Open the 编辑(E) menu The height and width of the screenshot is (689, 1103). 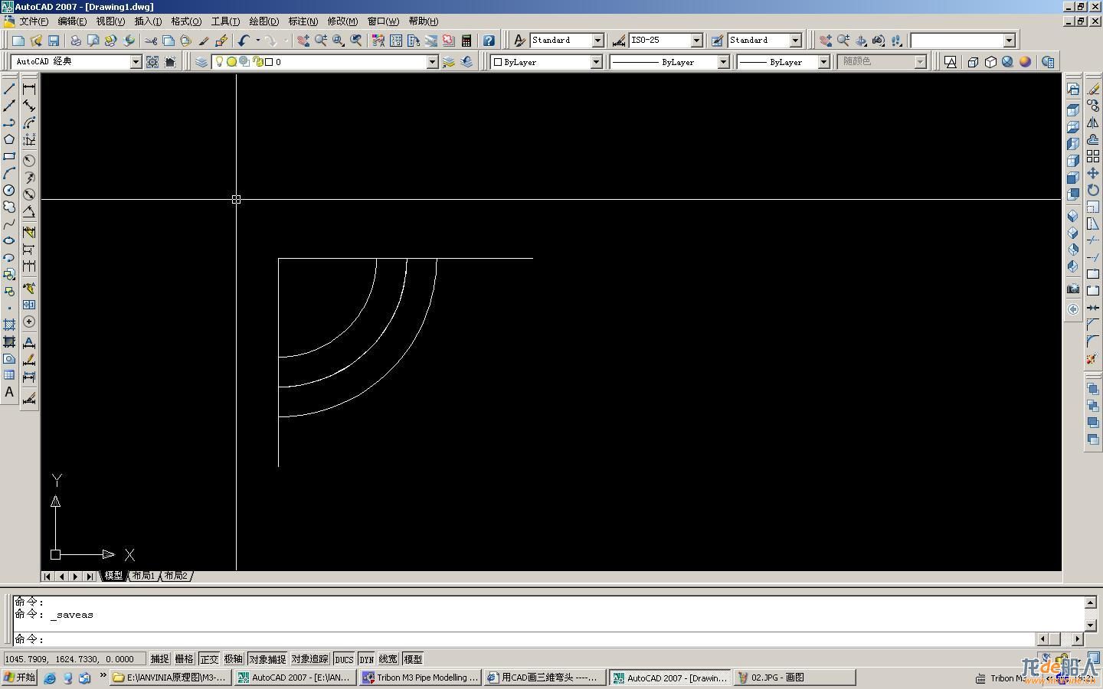point(72,21)
